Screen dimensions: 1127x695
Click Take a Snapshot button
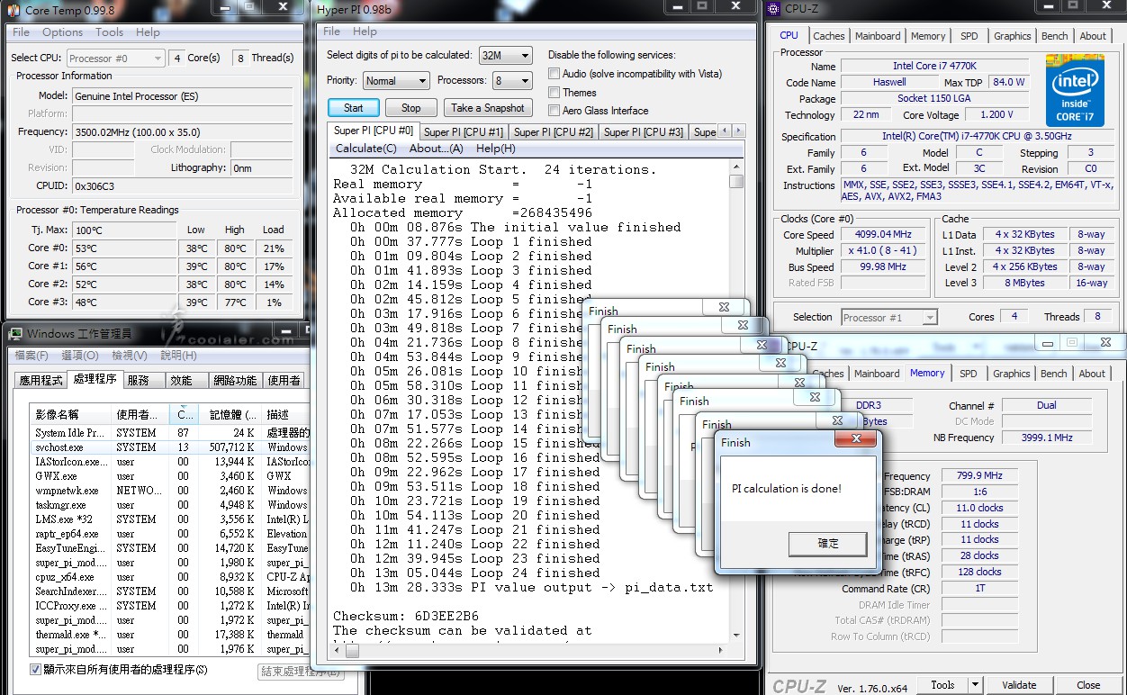[x=488, y=108]
